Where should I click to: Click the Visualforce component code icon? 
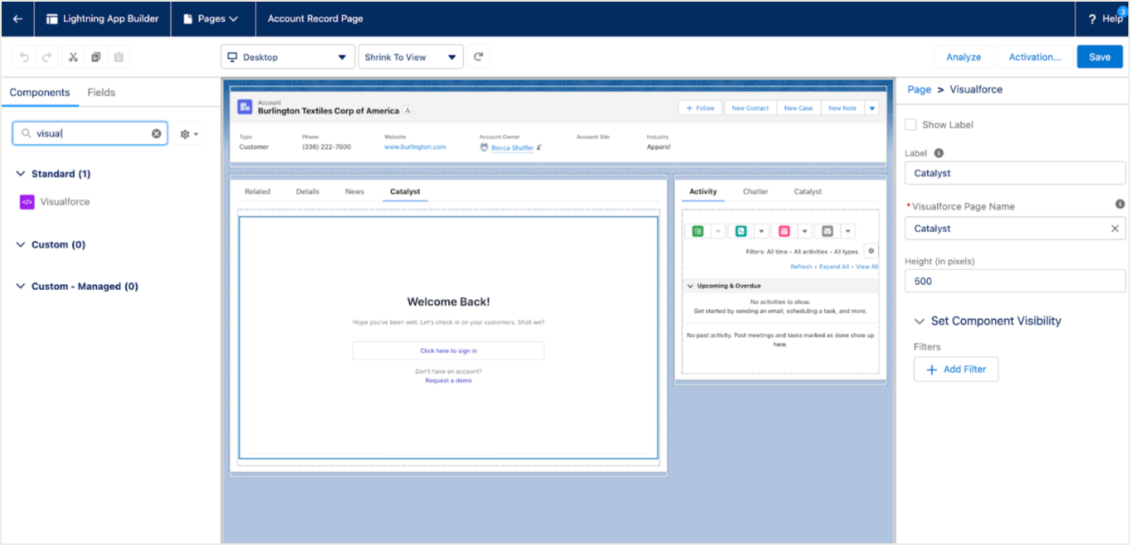[27, 201]
